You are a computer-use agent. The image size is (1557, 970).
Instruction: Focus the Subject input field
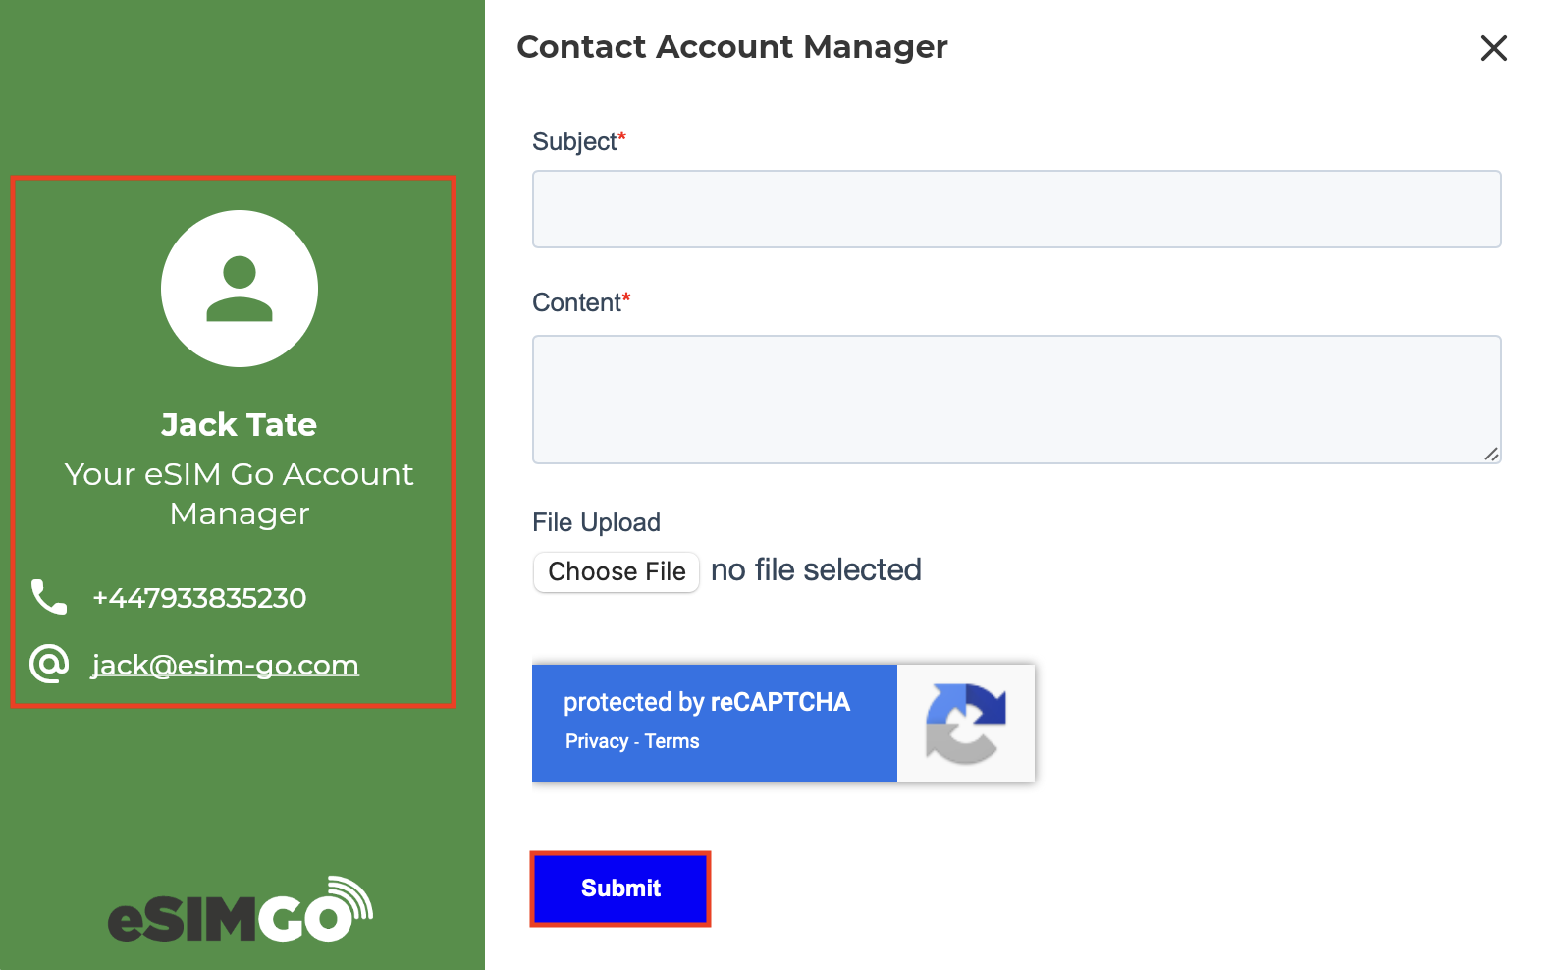coord(1017,209)
